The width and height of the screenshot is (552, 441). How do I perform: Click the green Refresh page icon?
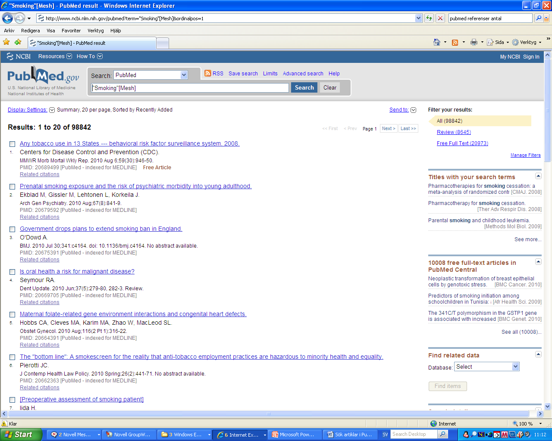[x=429, y=18]
